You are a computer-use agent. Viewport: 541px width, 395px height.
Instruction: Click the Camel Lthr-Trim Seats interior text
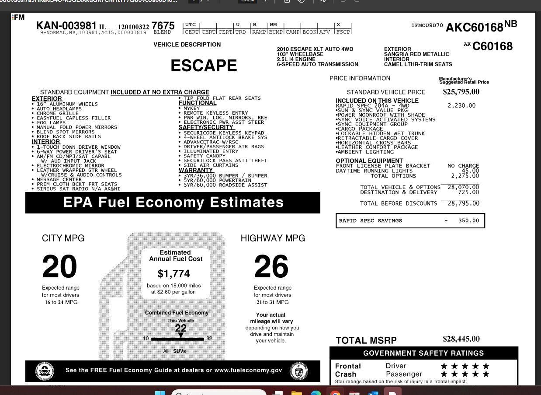pos(418,64)
